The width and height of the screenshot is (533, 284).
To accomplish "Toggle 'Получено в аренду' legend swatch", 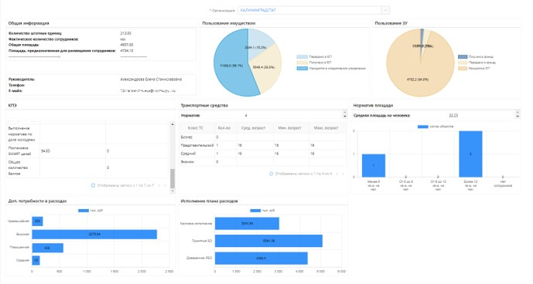I will (463, 56).
